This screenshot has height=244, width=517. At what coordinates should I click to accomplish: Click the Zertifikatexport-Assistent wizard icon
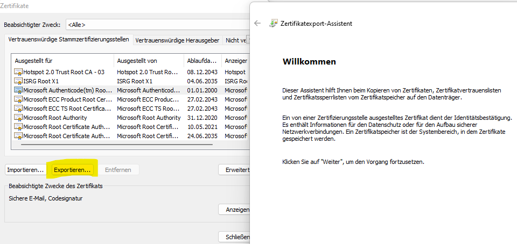pyautogui.click(x=274, y=23)
